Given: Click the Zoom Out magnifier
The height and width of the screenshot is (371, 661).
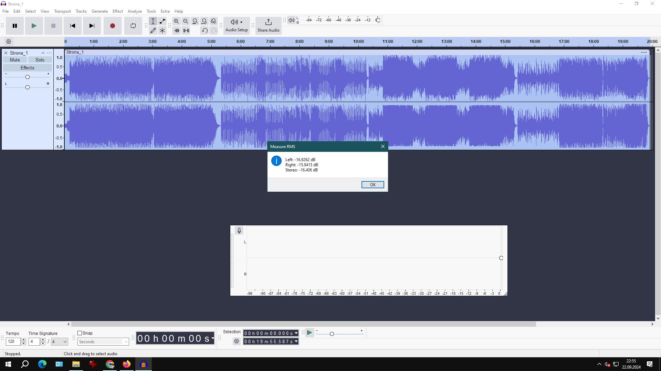Looking at the screenshot, I should 186,21.
